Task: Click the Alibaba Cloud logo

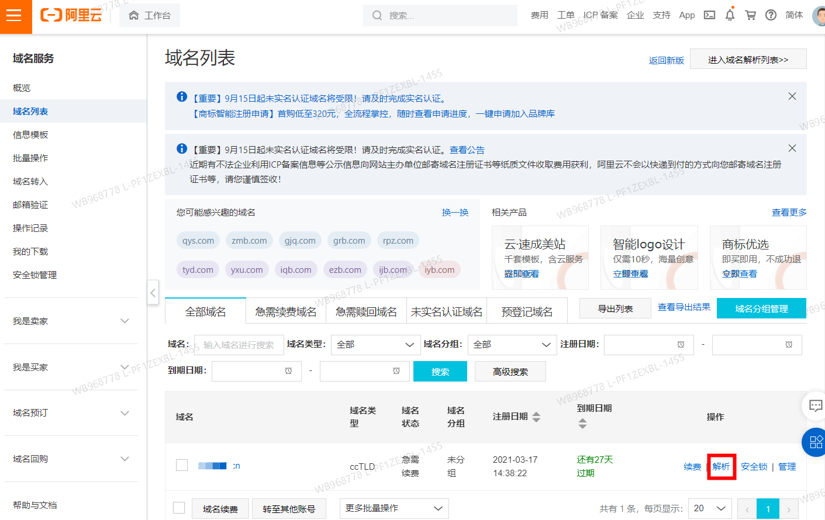Action: (x=71, y=15)
